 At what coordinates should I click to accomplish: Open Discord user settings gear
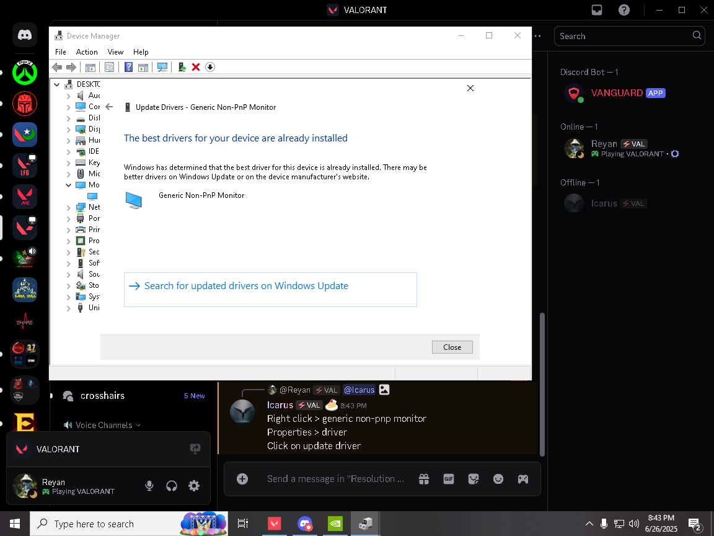click(x=194, y=486)
